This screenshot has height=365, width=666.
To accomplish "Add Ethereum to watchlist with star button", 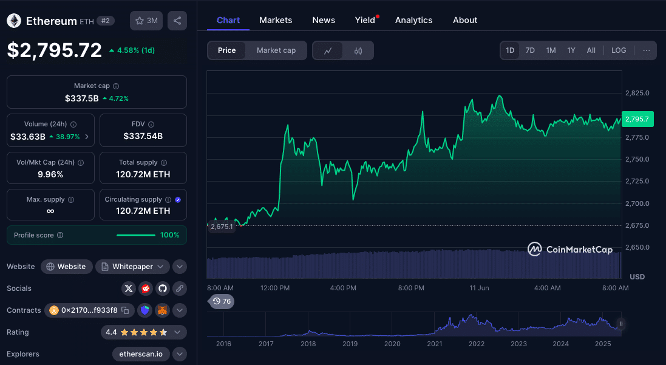I will pyautogui.click(x=146, y=21).
